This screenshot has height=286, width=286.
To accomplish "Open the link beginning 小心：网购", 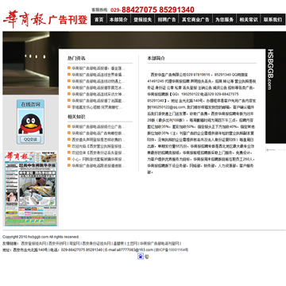I will 99,159.
